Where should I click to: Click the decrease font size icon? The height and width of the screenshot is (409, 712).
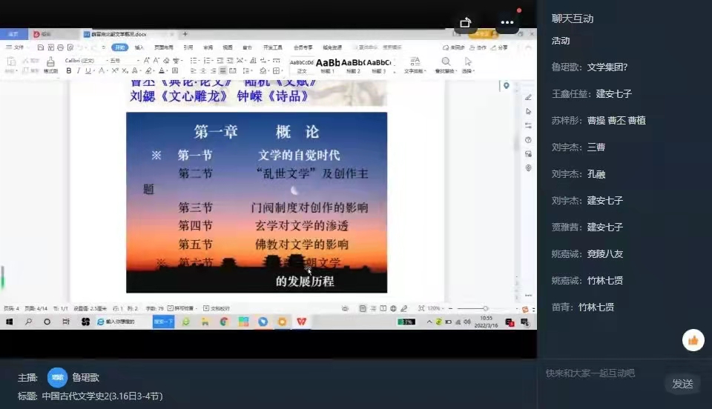(x=156, y=60)
